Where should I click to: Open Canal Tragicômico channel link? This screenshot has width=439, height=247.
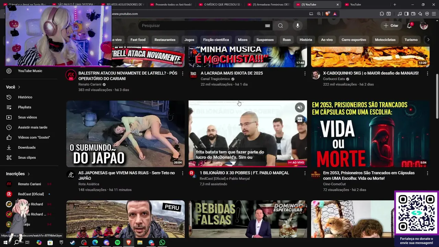pos(215,79)
